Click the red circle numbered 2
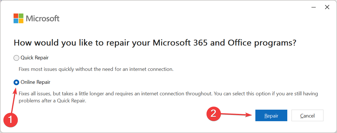The height and width of the screenshot is (133, 337). [214, 114]
